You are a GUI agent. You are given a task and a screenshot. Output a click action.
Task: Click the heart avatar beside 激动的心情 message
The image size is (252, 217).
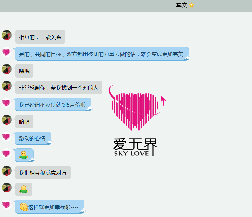[x=7, y=136]
